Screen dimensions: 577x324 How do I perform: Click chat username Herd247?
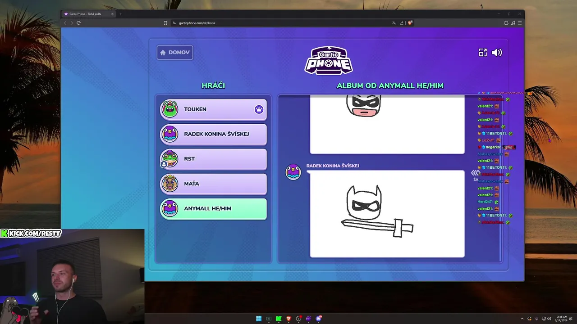point(485,202)
